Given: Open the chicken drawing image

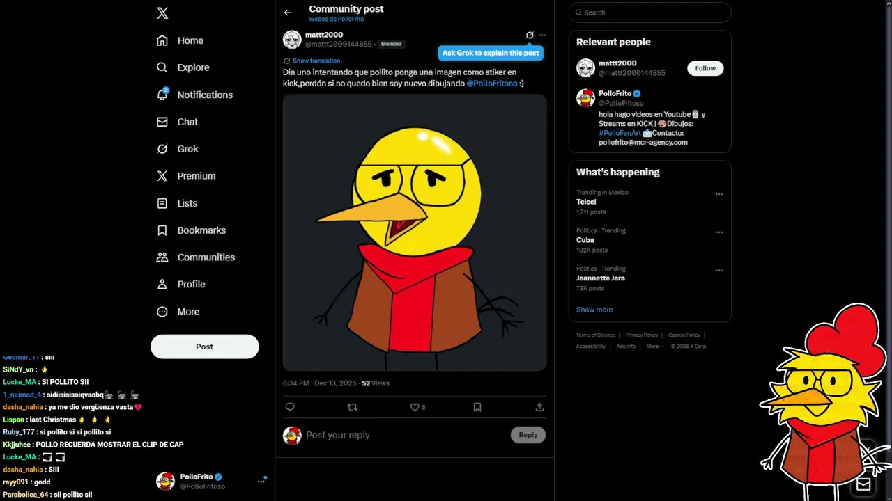Looking at the screenshot, I should pos(415,232).
